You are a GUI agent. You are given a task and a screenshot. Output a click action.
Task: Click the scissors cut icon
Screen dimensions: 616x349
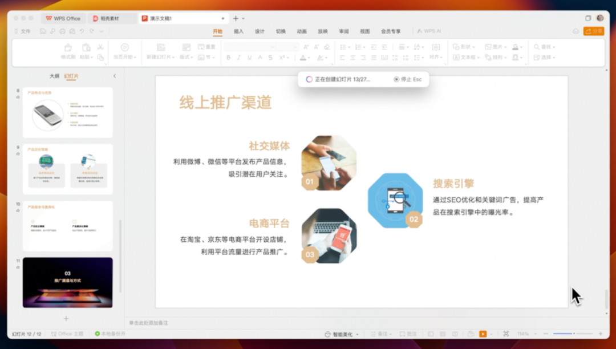(x=100, y=46)
